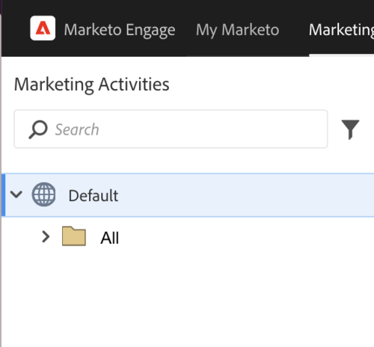Select the All folder label
Viewport: 374px width, 347px height.
click(x=110, y=238)
